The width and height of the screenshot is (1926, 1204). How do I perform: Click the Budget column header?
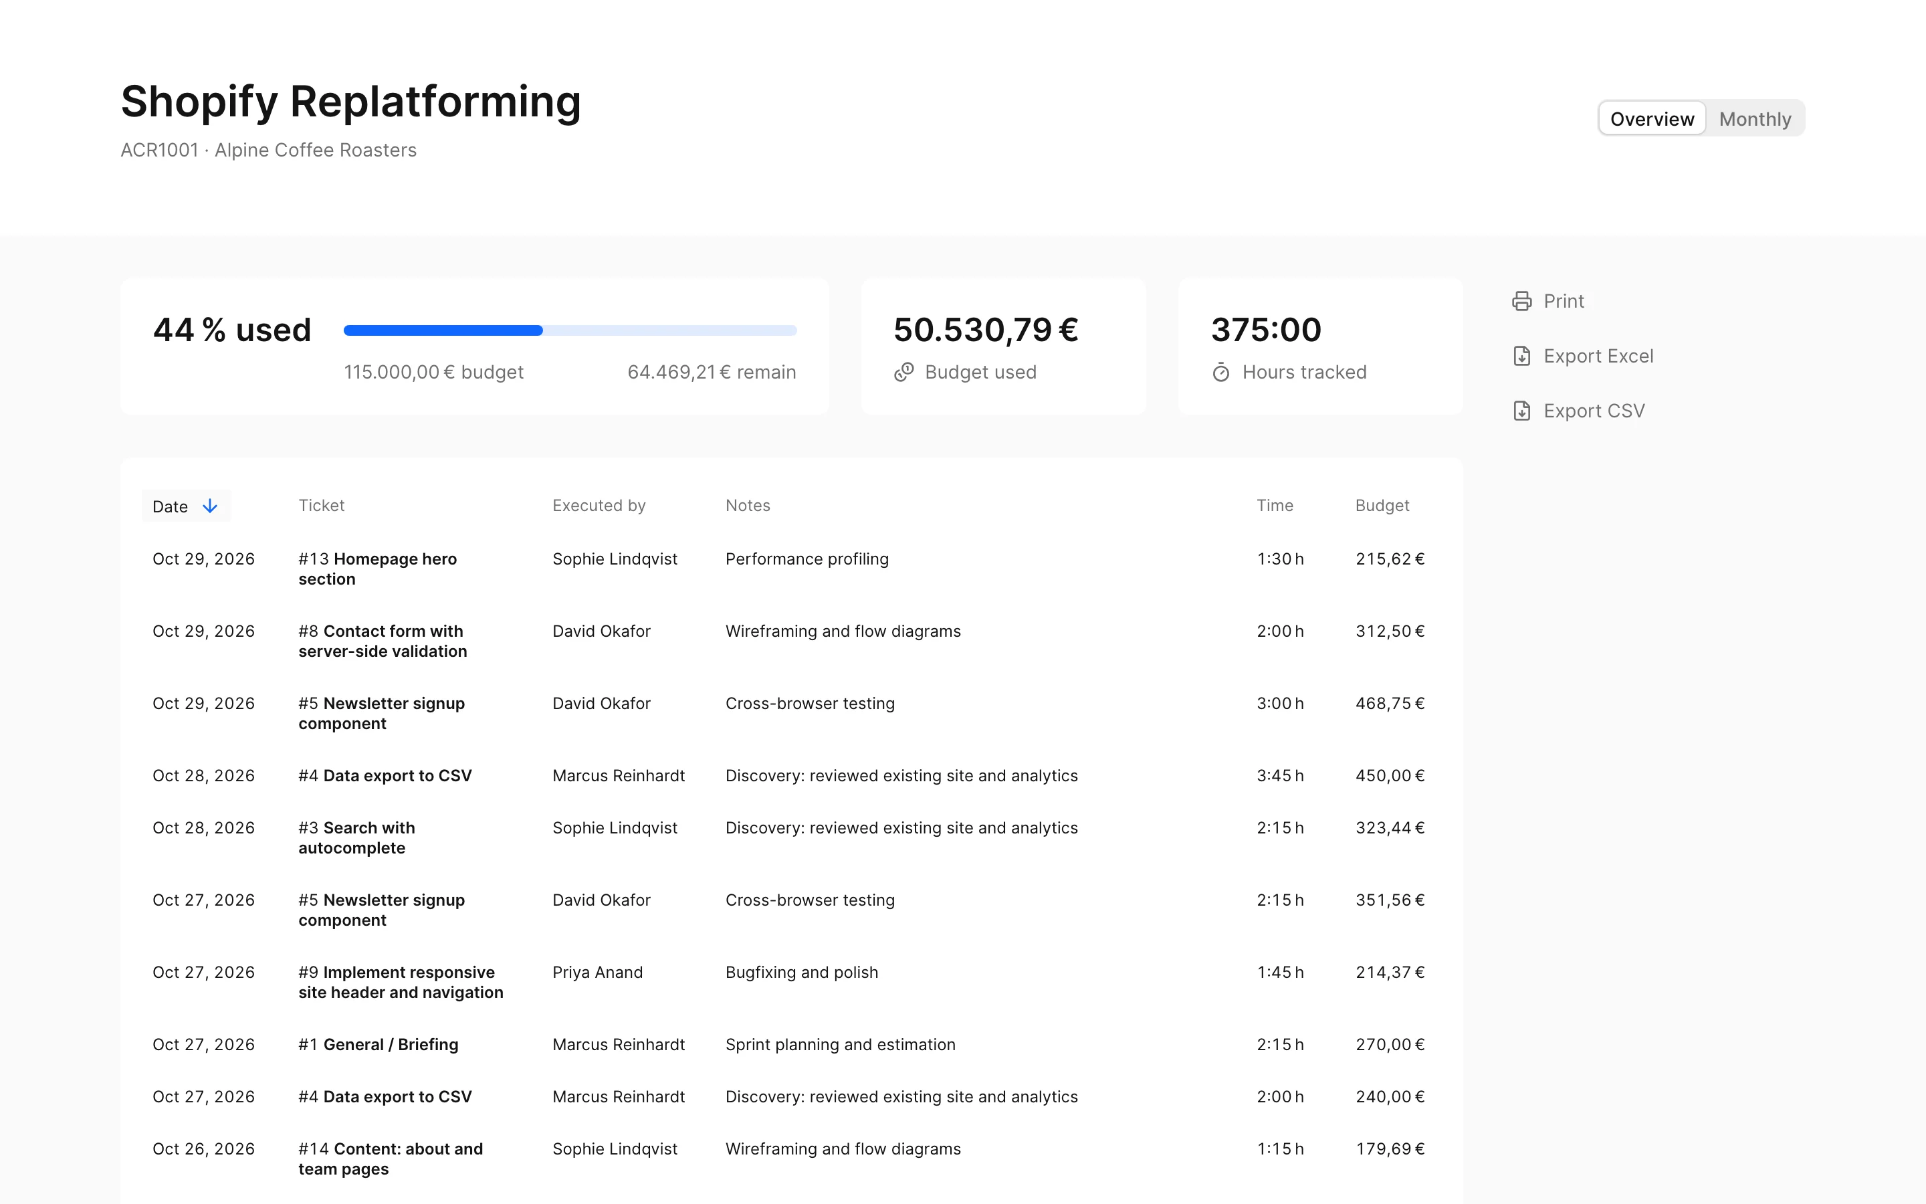(1382, 506)
